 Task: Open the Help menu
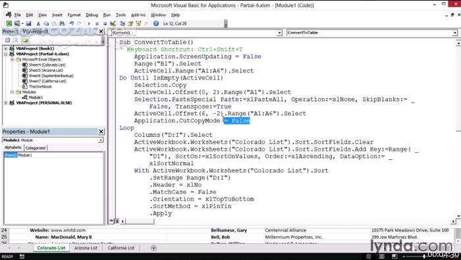[175, 15]
